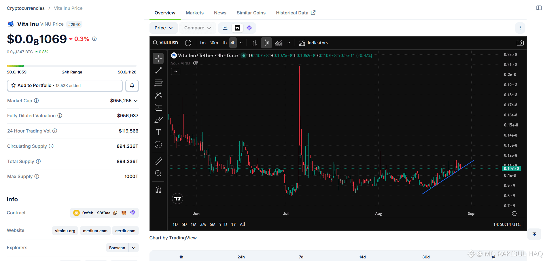
Task: Open certik.com link
Action: pyautogui.click(x=125, y=231)
